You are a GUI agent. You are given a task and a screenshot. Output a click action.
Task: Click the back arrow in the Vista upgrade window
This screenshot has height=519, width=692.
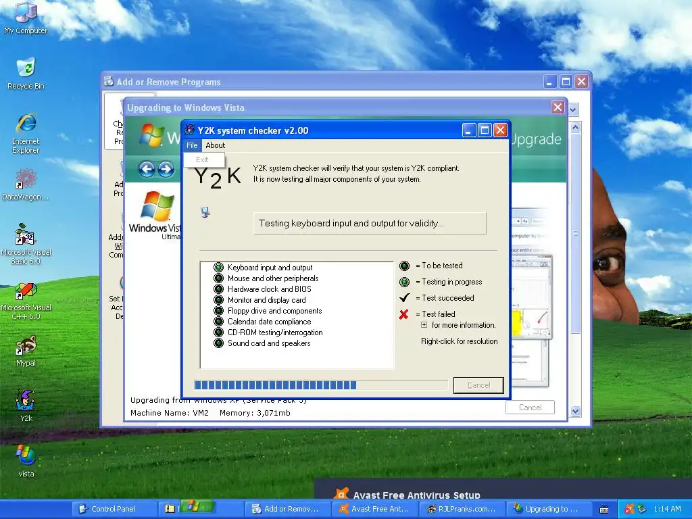(x=147, y=169)
